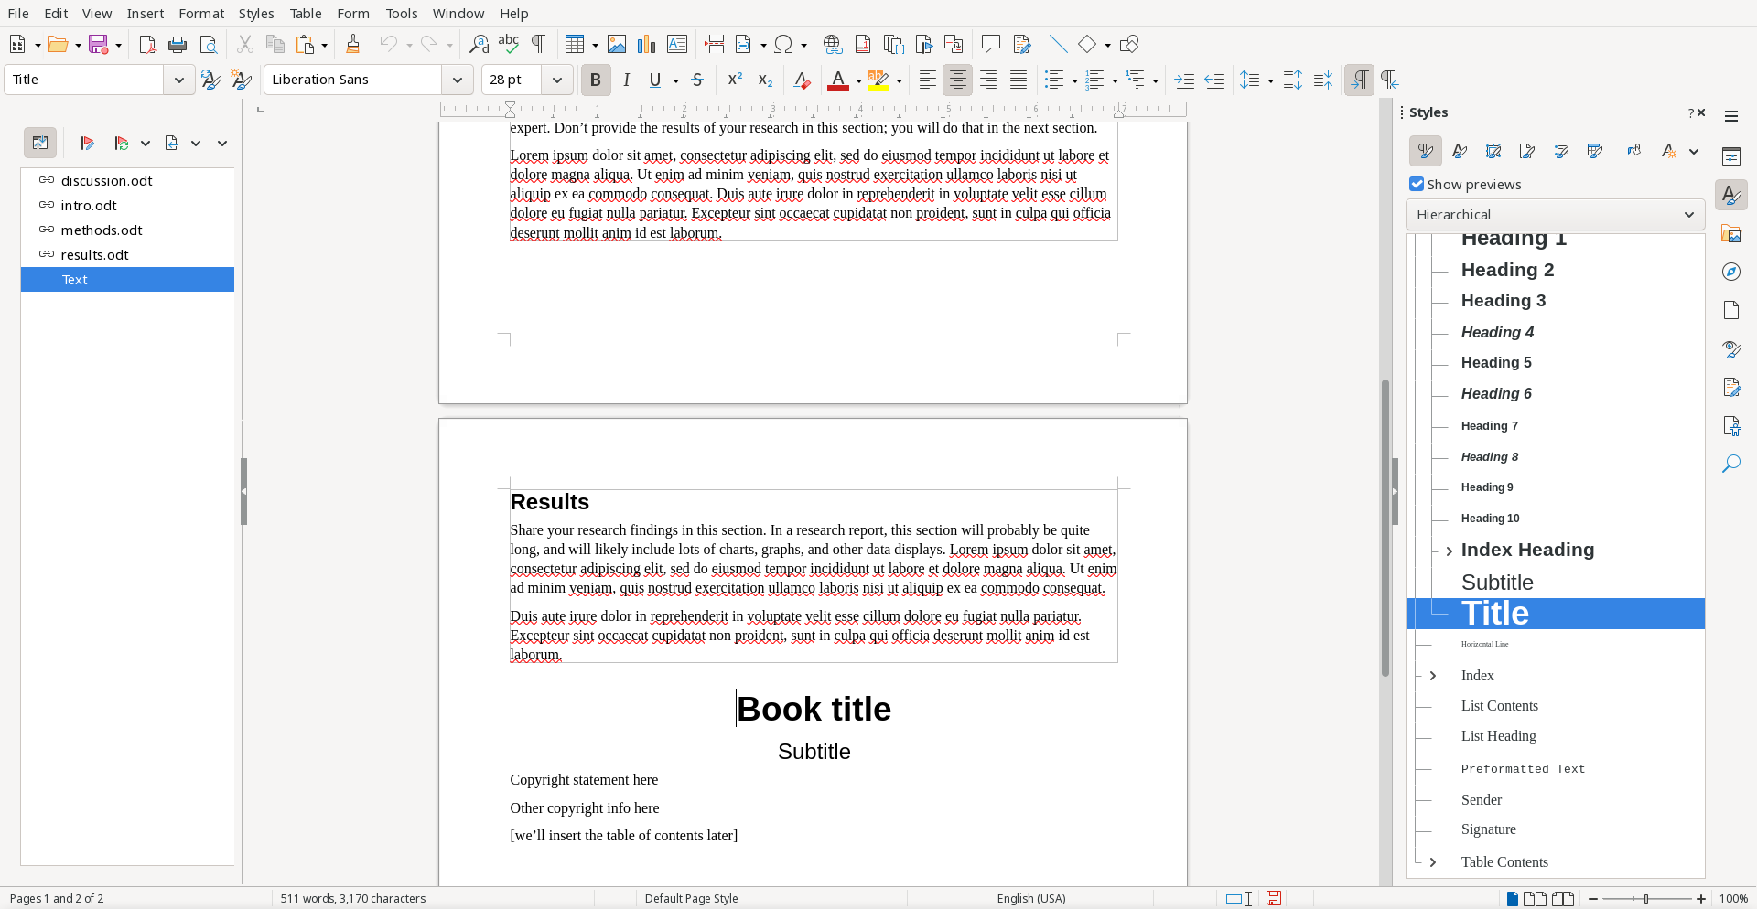The image size is (1757, 909).
Task: Insert Chart toolbar icon
Action: pyautogui.click(x=647, y=44)
